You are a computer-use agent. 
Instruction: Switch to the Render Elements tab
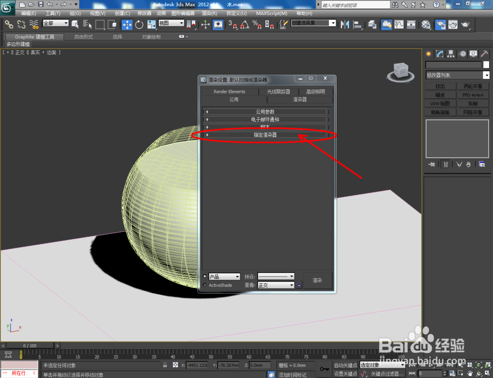point(229,92)
